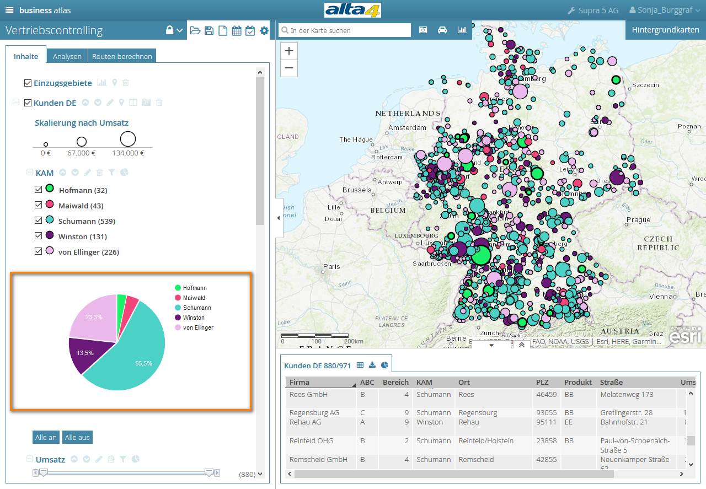Delete the KAM classification
The width and height of the screenshot is (706, 489).
tap(100, 173)
